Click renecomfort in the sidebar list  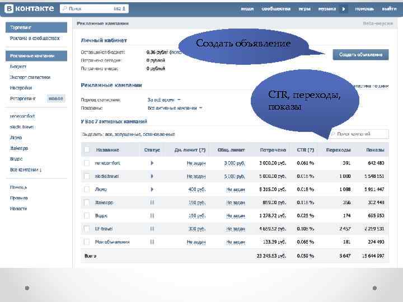coord(22,116)
